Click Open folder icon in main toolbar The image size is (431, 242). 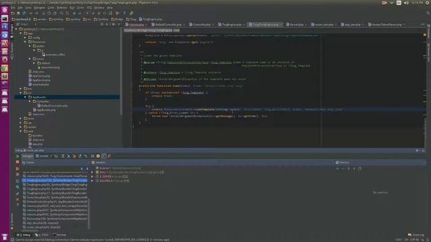click(x=13, y=13)
